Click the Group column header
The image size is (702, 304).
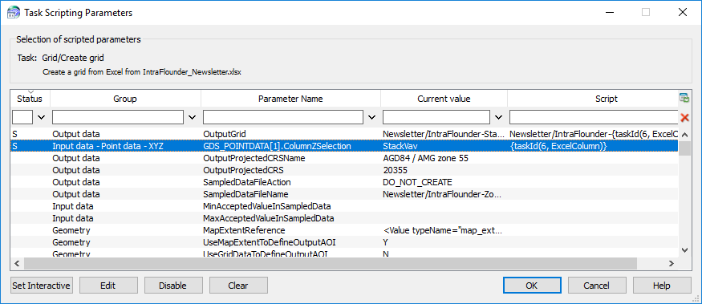(125, 99)
